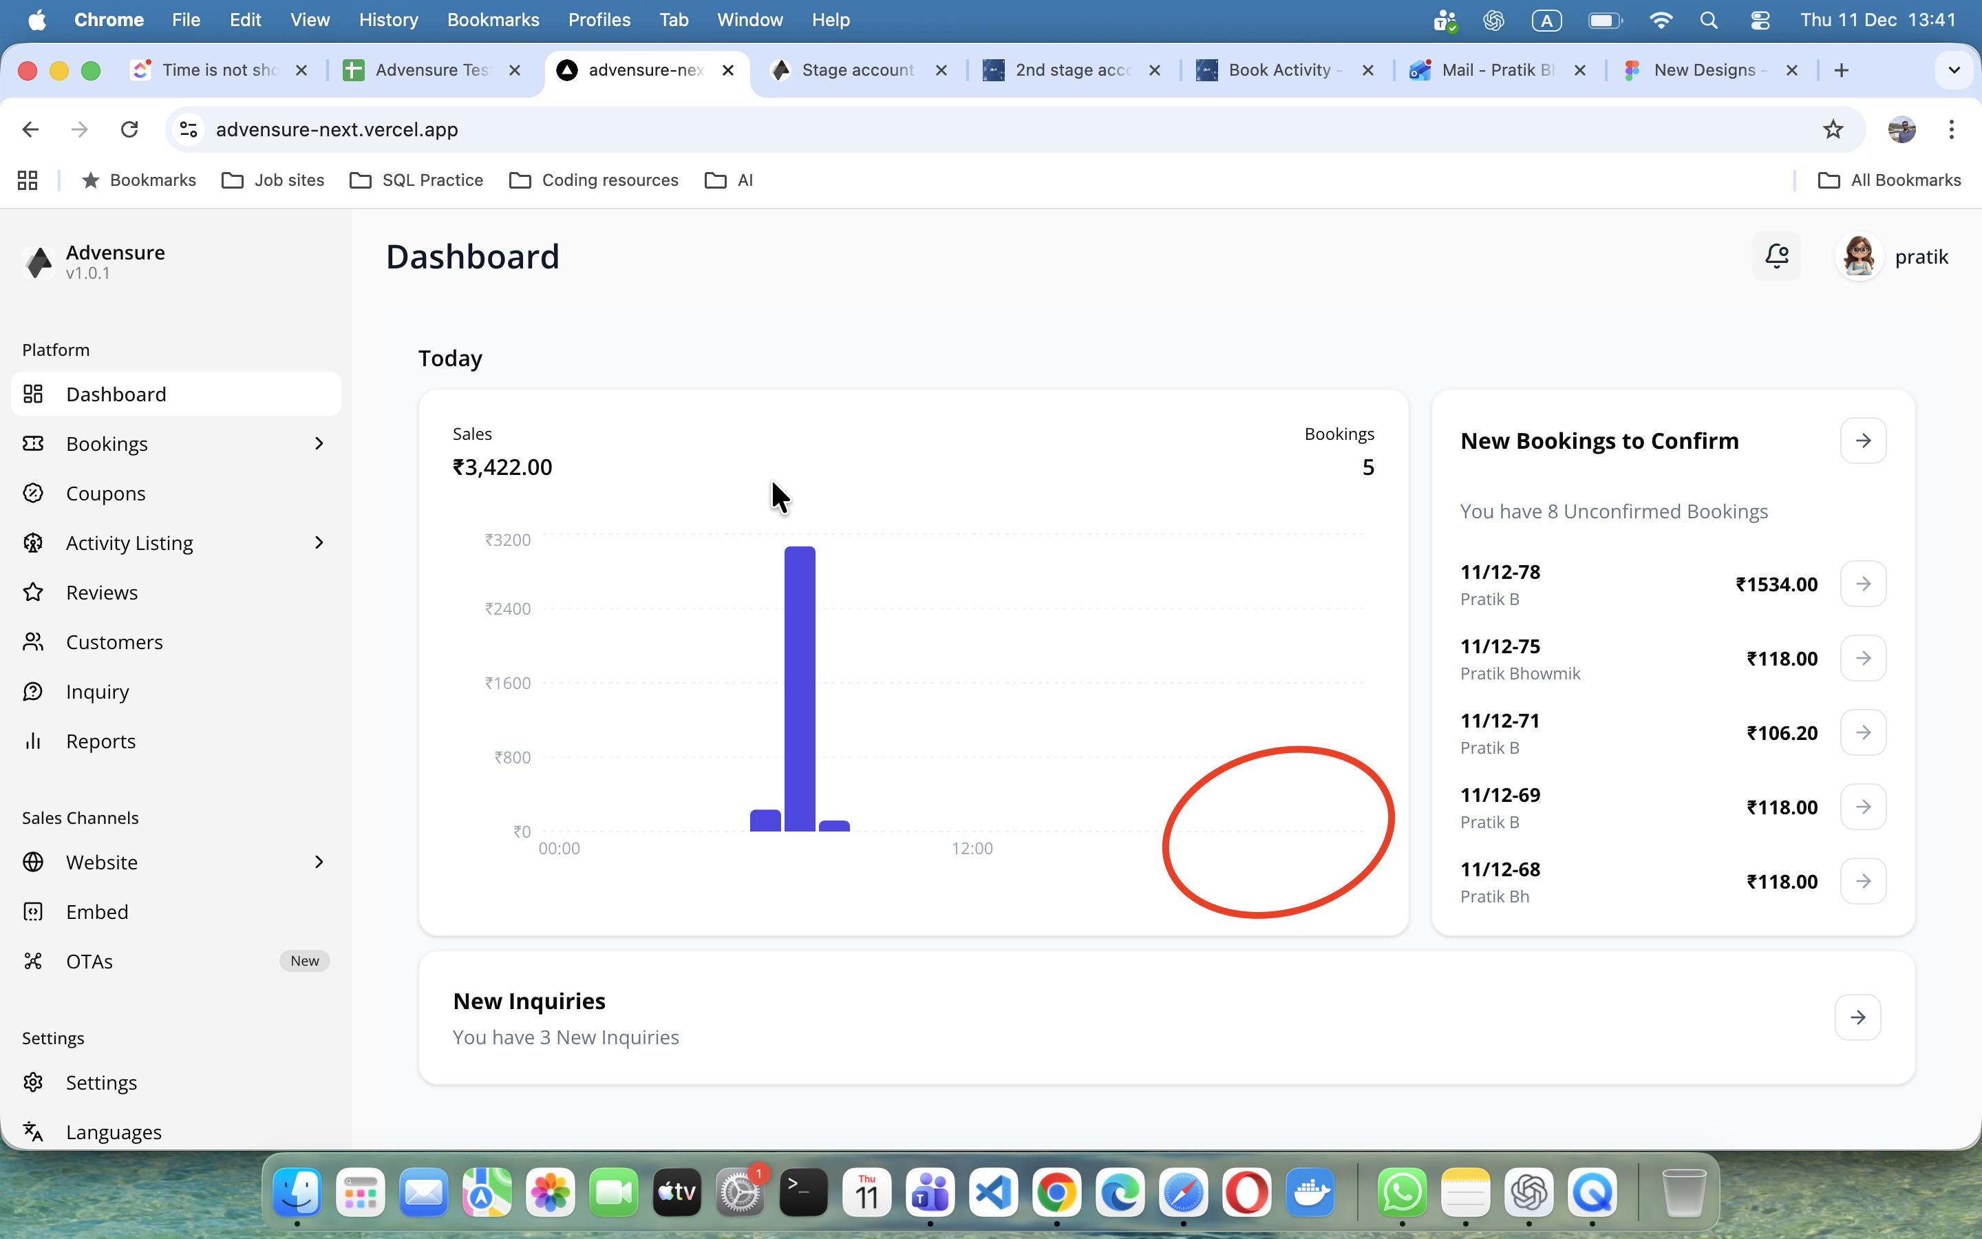Click the Embed sidebar icon

point(33,912)
